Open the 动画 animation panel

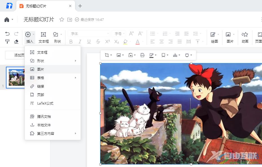pyautogui.click(x=245, y=38)
